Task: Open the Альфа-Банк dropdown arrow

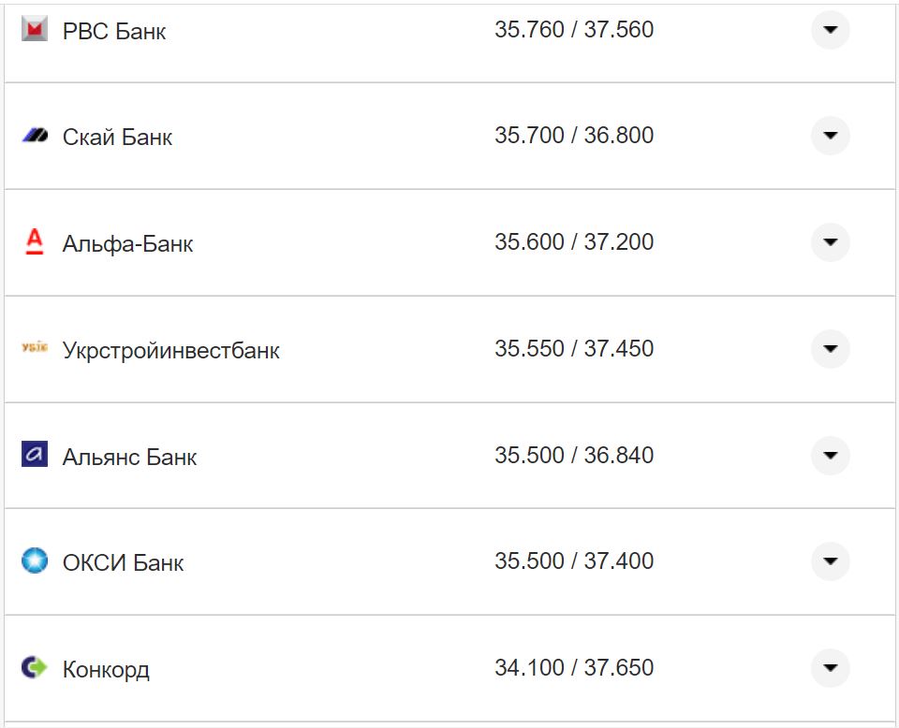Action: click(830, 242)
